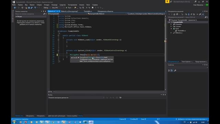Image resolution: width=220 pixels, height=124 pixels.
Task: Click Add to Source Control in status bar
Action: coord(191,119)
